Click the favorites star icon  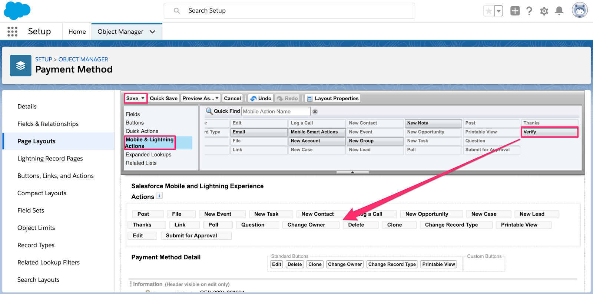(x=489, y=11)
